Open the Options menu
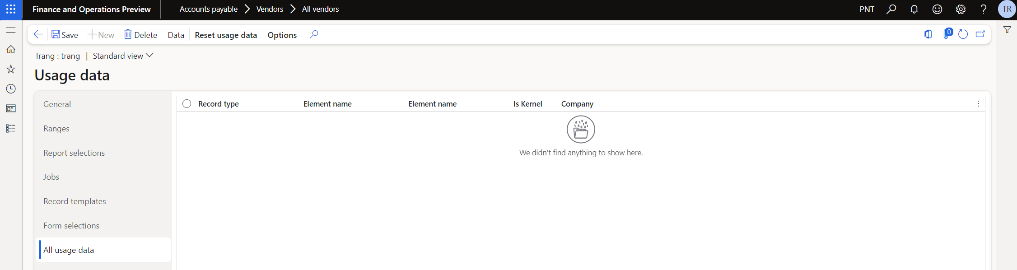The image size is (1017, 270). point(282,35)
